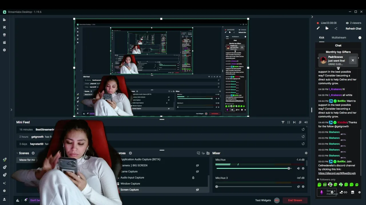366x205 pixels.
Task: Show the Screen Capture source
Action: 197,190
